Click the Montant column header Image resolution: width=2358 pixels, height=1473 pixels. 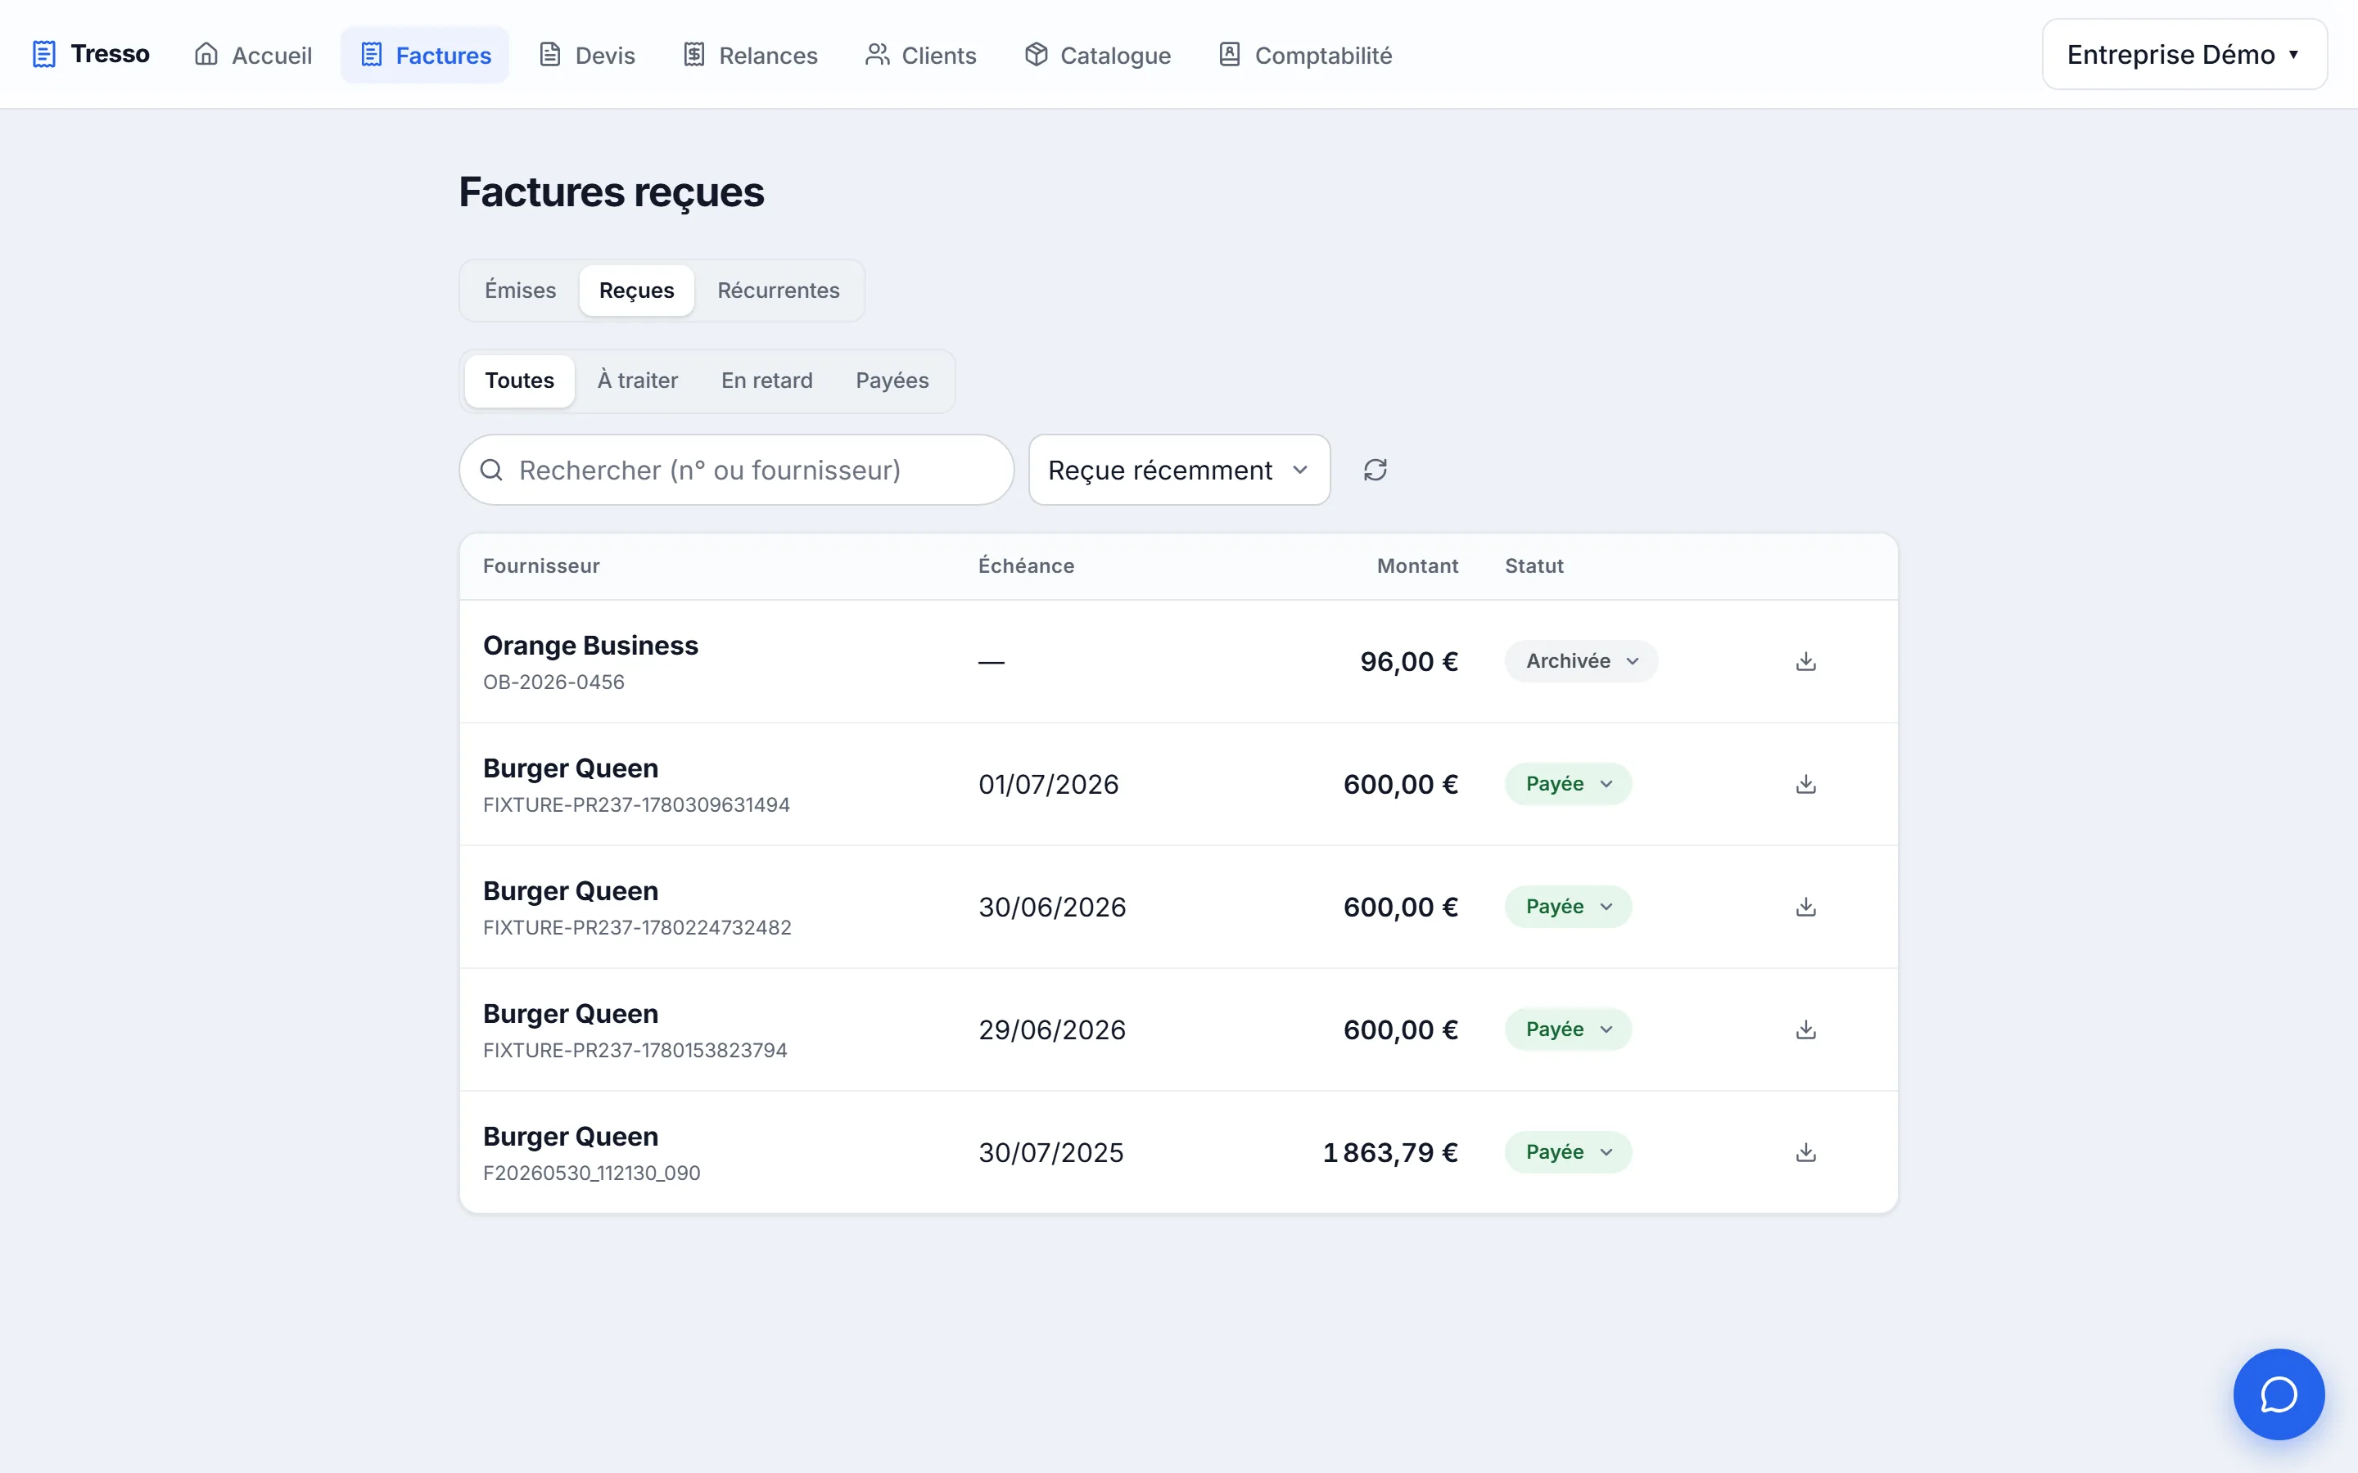point(1416,566)
